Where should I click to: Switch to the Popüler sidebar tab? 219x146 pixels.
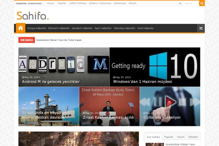169,137
